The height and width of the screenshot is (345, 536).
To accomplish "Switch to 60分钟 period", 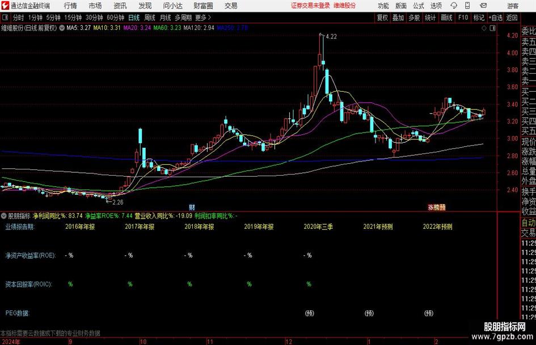I will pos(116,18).
